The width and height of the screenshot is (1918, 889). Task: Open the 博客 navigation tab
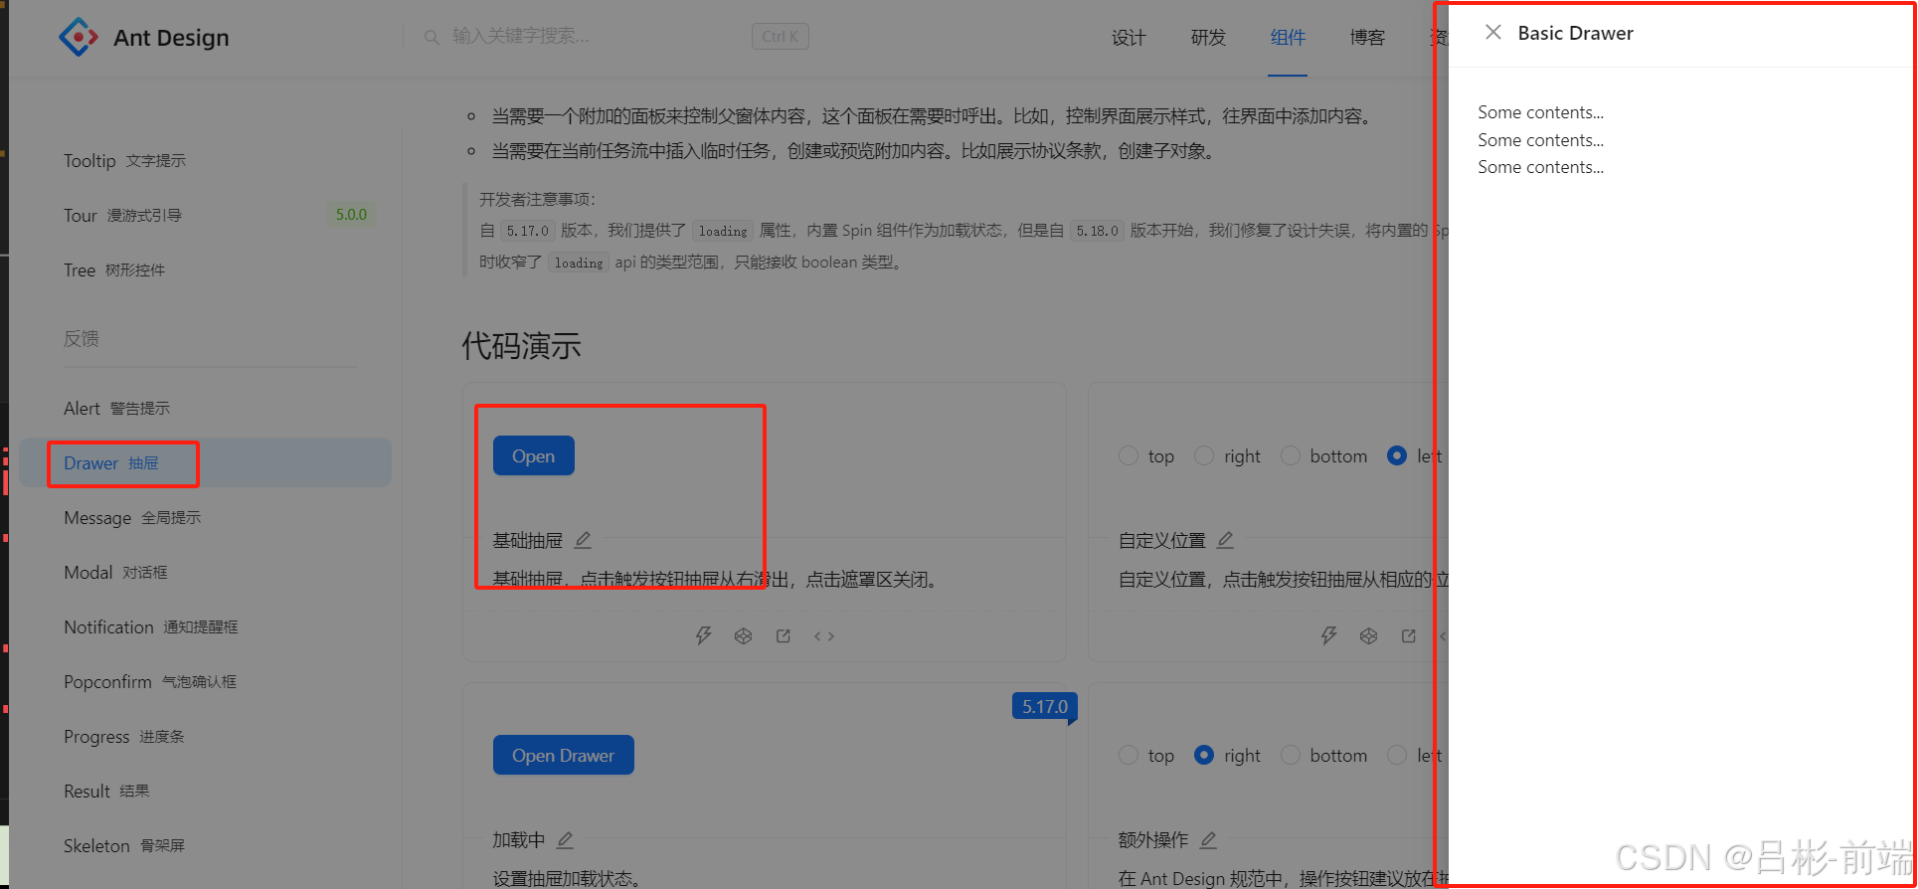1367,38
